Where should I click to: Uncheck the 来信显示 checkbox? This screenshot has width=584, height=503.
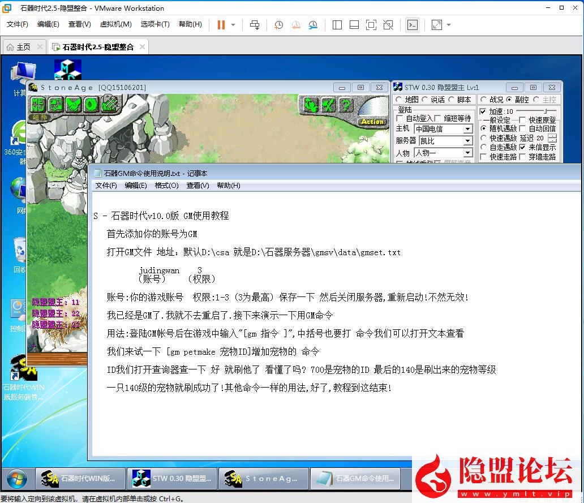pyautogui.click(x=523, y=147)
